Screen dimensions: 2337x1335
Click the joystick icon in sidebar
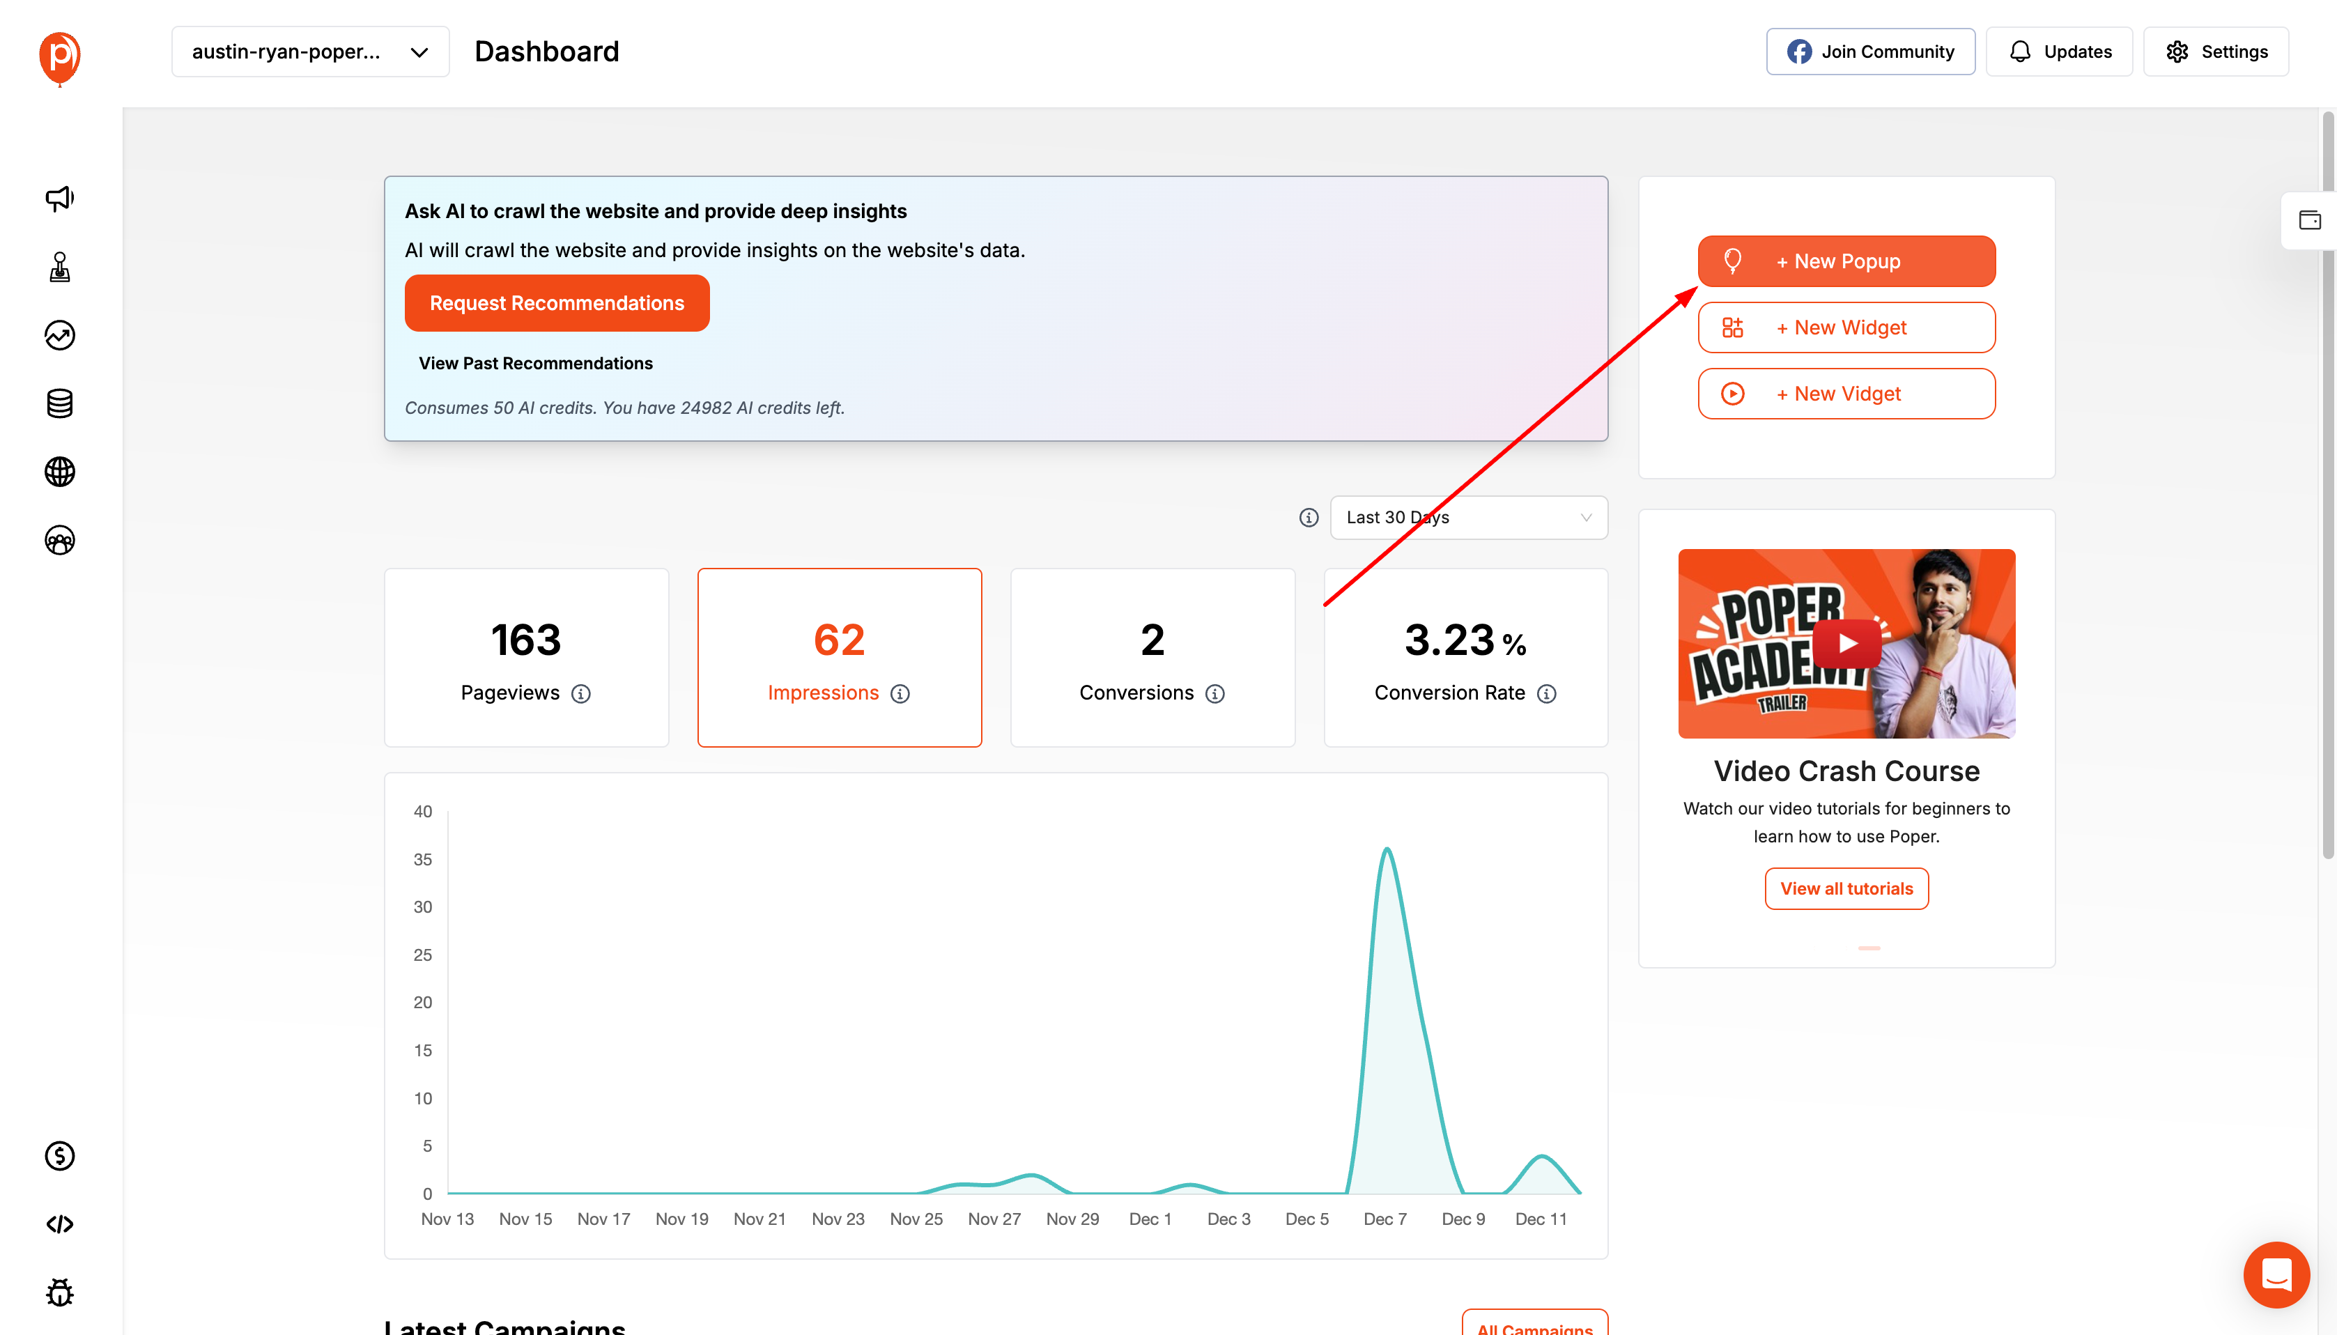point(60,267)
